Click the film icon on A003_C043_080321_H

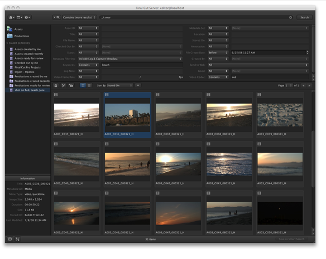[209, 144]
